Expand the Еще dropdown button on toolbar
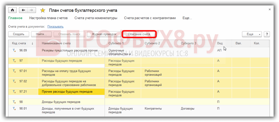 (252, 34)
